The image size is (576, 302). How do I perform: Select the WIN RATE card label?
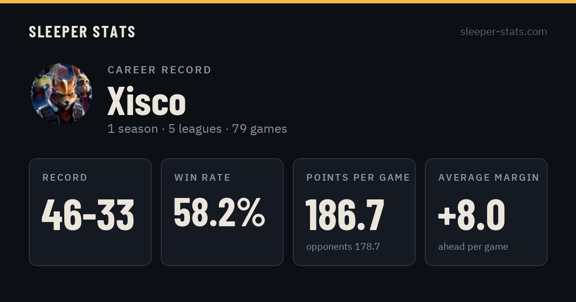[202, 178]
